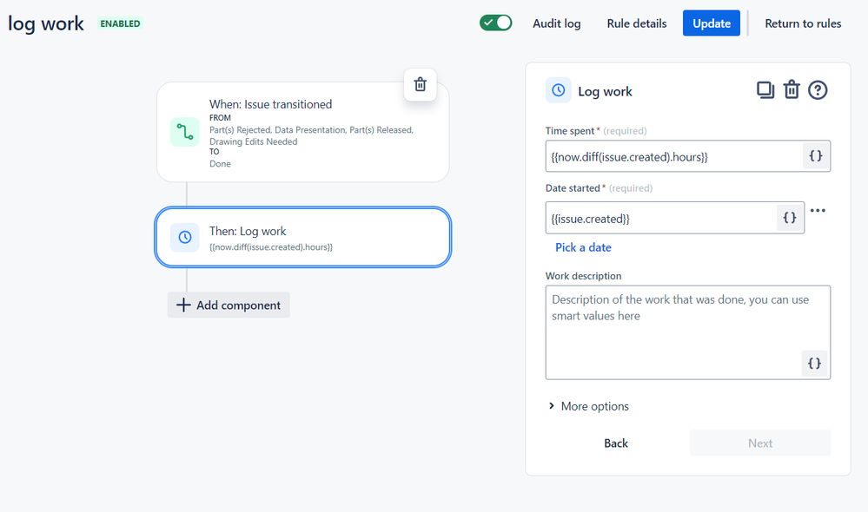This screenshot has height=512, width=868.
Task: Open the Audit log tab
Action: (557, 23)
